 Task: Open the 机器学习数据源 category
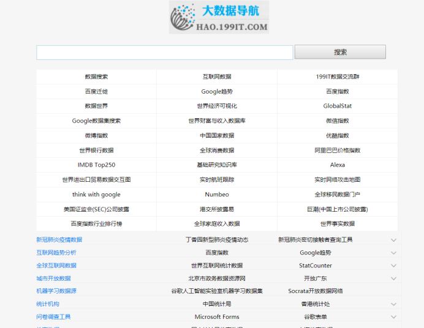[x=56, y=291]
